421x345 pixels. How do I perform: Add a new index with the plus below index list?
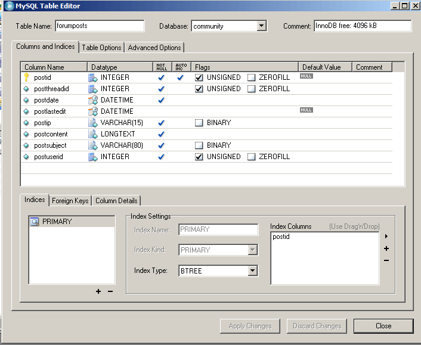pyautogui.click(x=98, y=291)
